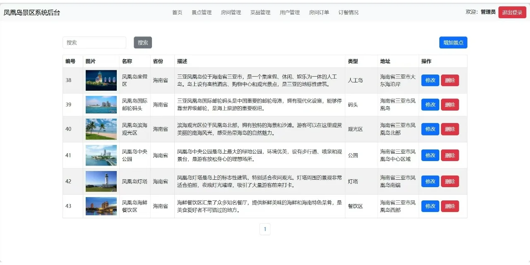This screenshot has width=530, height=265.
Task: Click 删除 for 凤凰岛度假区
Action: pos(450,80)
